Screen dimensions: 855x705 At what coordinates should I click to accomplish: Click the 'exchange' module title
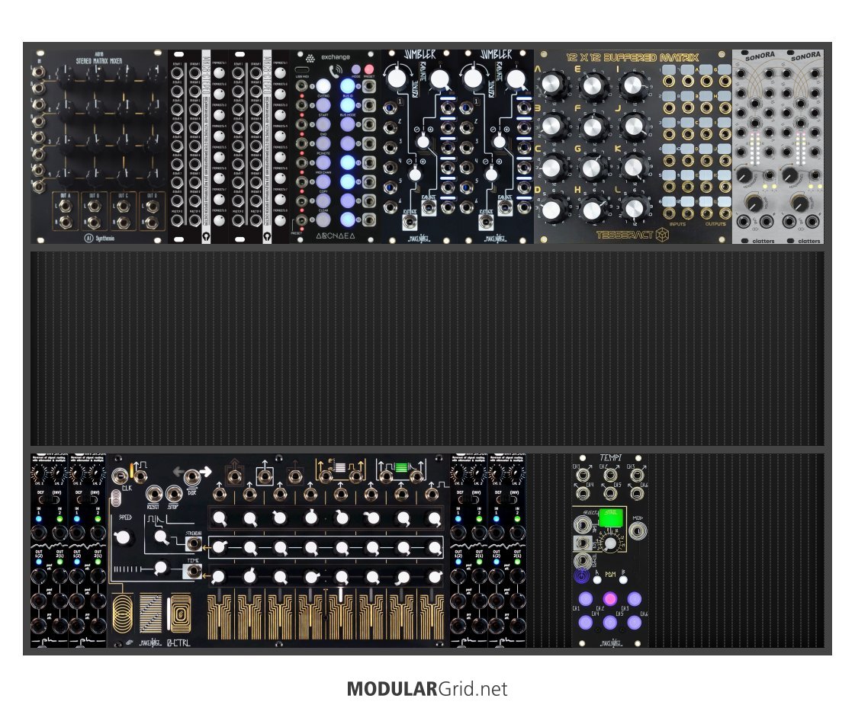[x=336, y=56]
